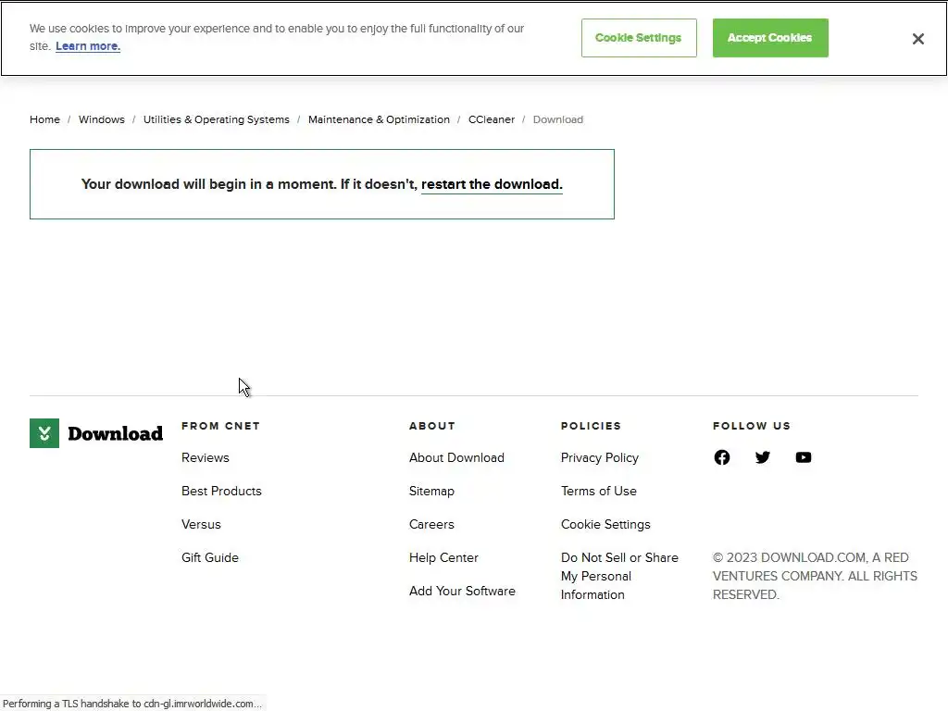Open the Reviews footer link
This screenshot has height=711, width=948.
point(206,457)
